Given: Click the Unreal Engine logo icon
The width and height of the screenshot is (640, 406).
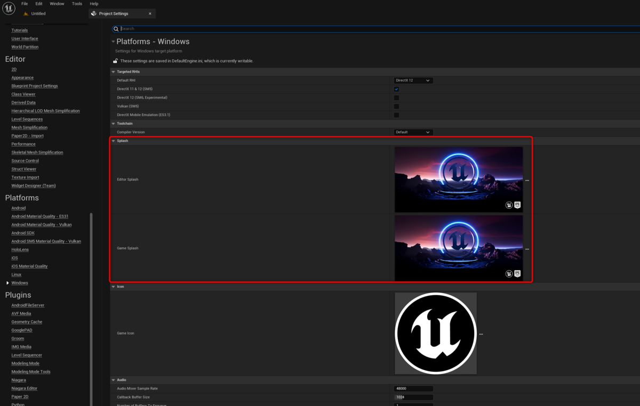Looking at the screenshot, I should 9,9.
